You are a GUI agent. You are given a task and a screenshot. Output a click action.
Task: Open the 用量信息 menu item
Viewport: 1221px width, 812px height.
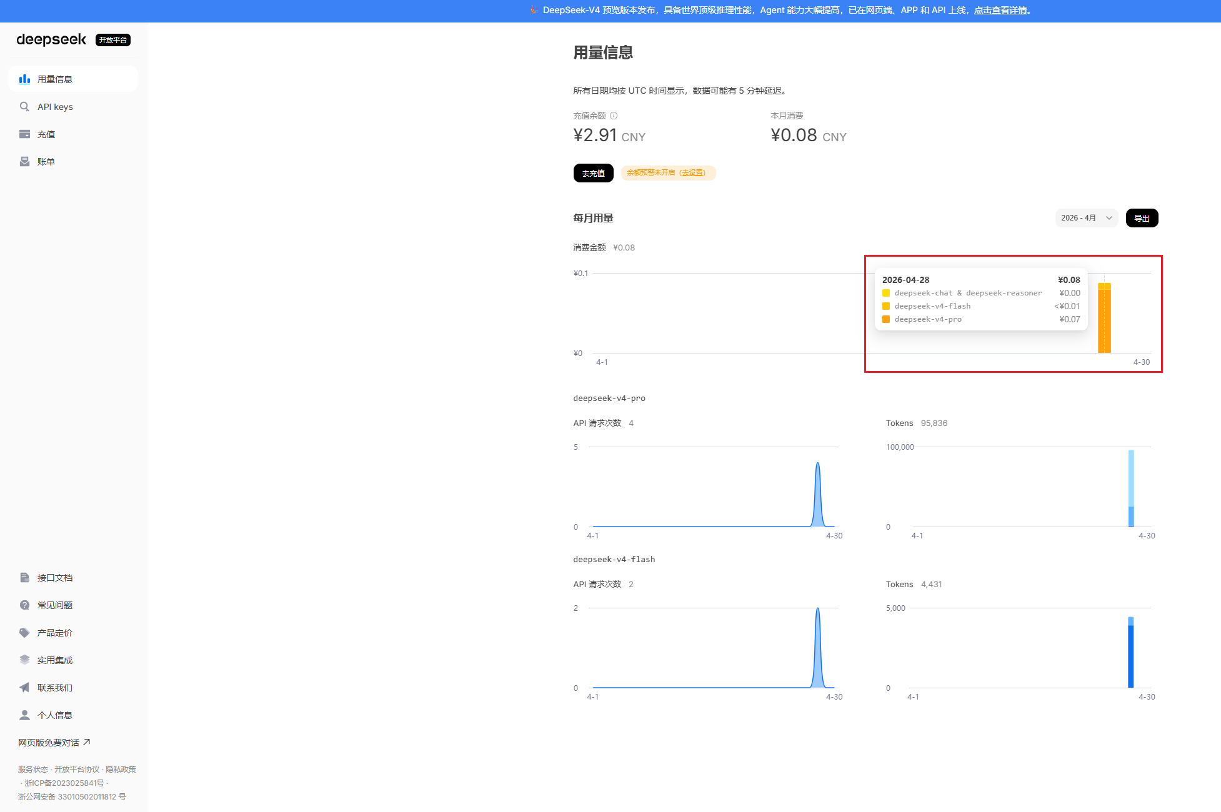click(x=73, y=79)
